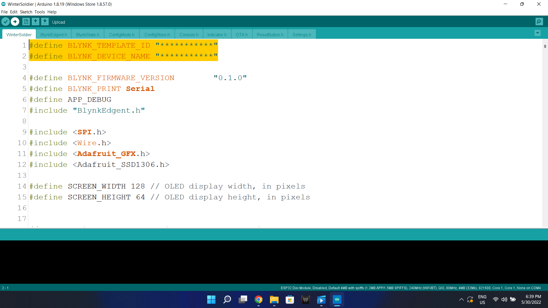This screenshot has height=308, width=548.
Task: Toggle Wi-Fi from the system tray
Action: (495, 299)
